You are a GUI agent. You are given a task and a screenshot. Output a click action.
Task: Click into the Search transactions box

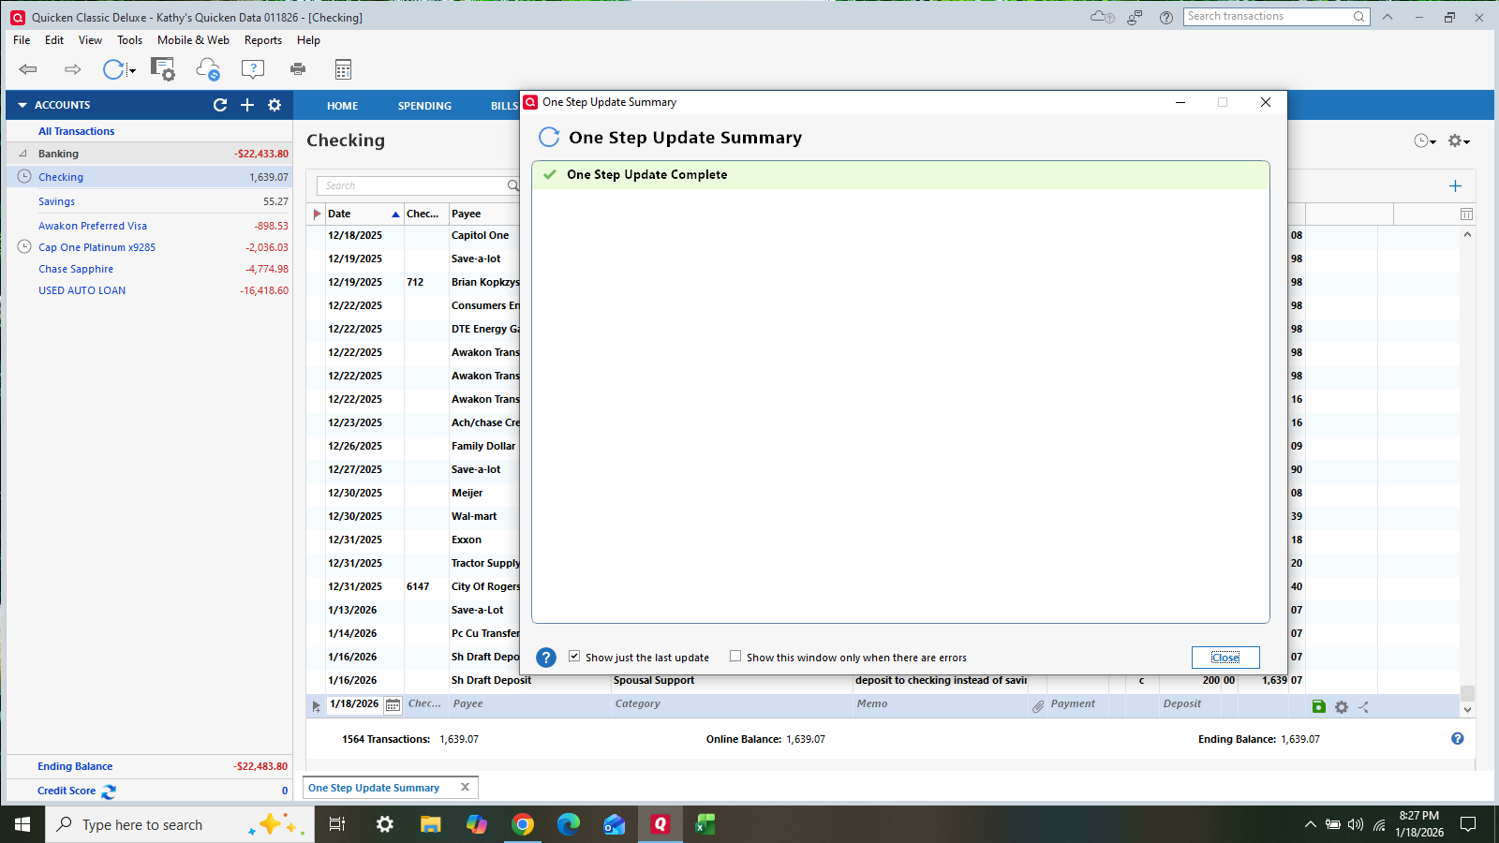(x=1269, y=17)
